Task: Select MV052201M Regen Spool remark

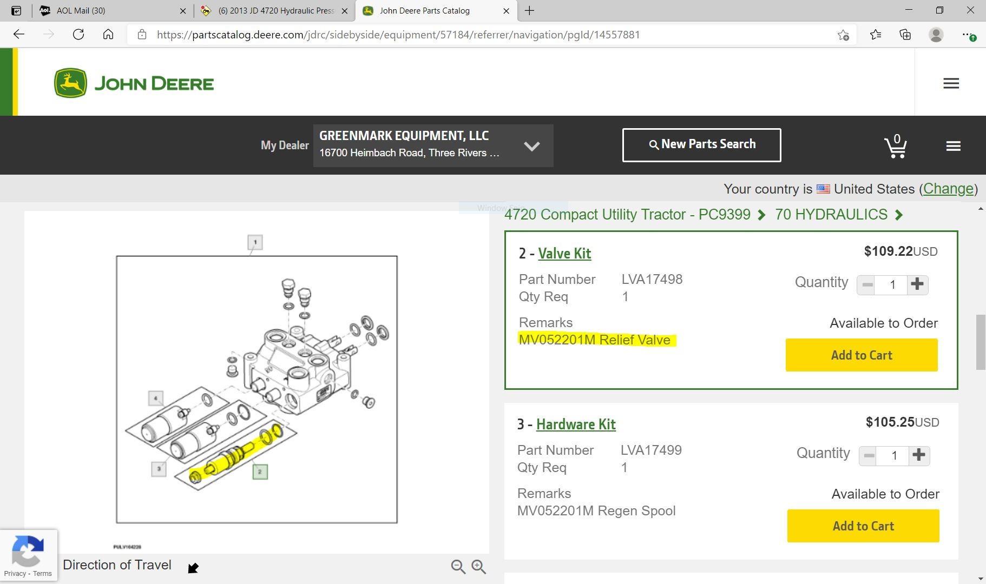Action: click(596, 510)
